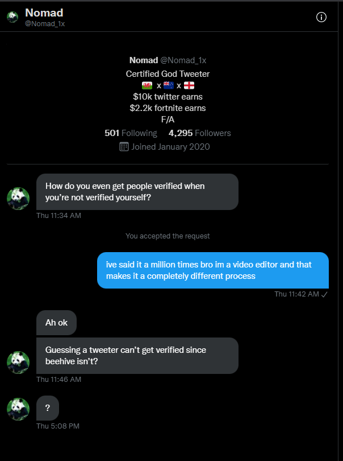The image size is (343, 461).
Task: Click the calendar icon beside Joined January 2020
Action: (124, 147)
